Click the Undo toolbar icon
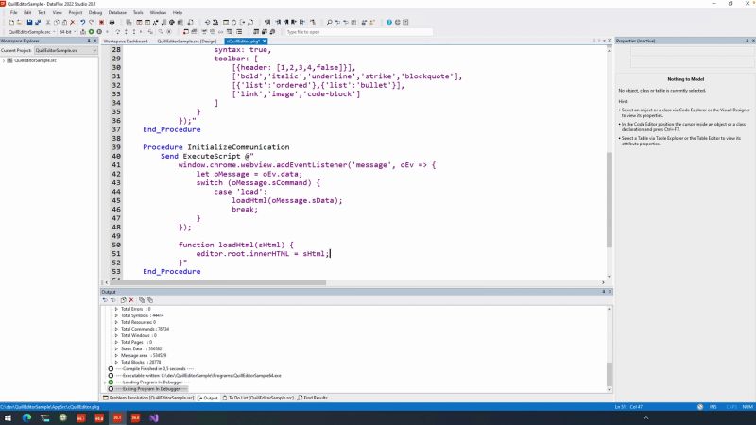The image size is (756, 425). click(x=82, y=22)
